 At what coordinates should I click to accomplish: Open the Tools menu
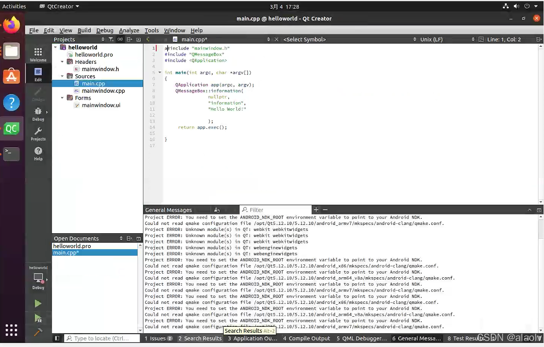point(152,30)
